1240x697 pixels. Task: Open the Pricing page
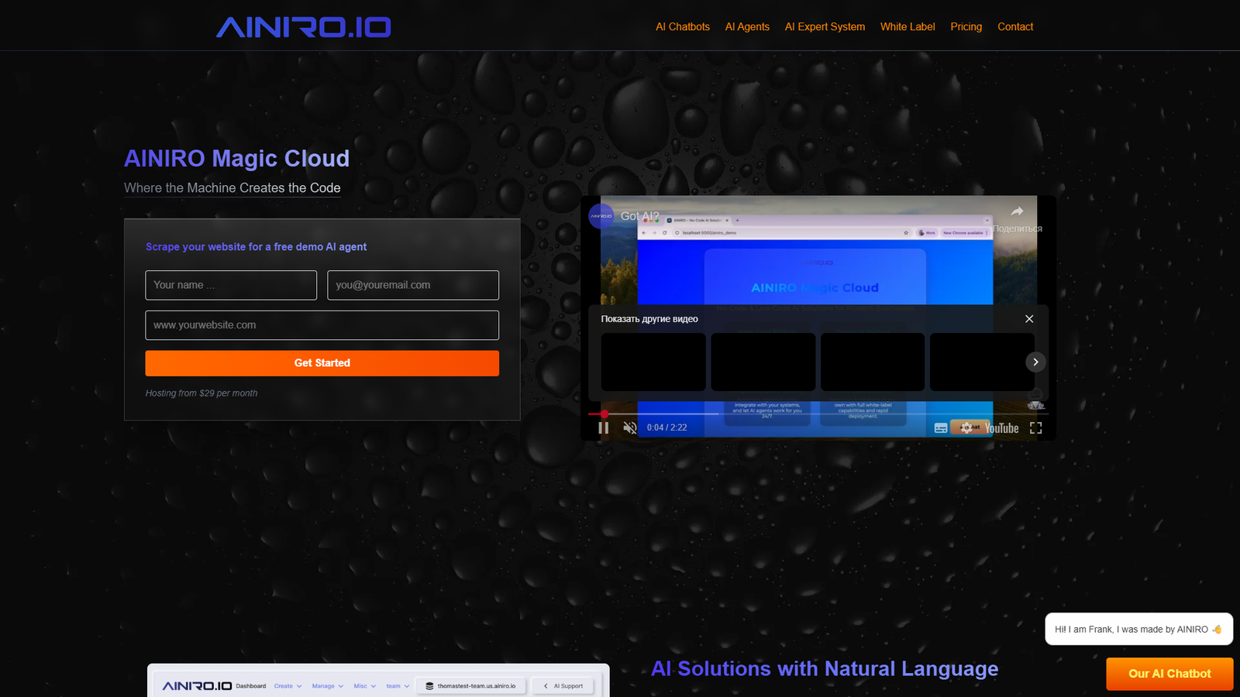(x=966, y=26)
